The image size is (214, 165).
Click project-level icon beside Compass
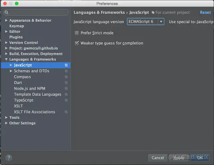[66, 77]
